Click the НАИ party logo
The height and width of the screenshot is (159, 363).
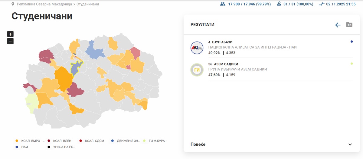197,48
